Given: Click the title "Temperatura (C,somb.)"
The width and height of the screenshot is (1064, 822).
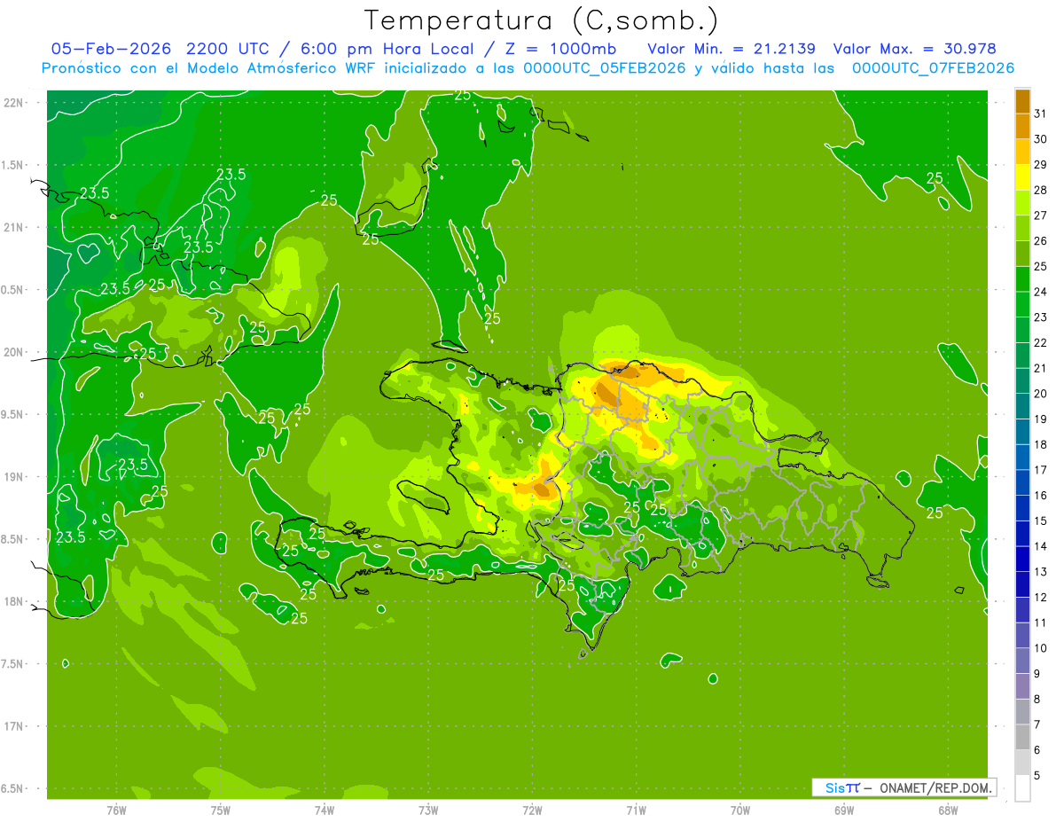Looking at the screenshot, I should [542, 20].
